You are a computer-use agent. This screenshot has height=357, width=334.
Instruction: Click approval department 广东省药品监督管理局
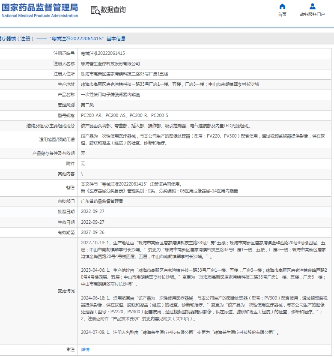(x=102, y=201)
